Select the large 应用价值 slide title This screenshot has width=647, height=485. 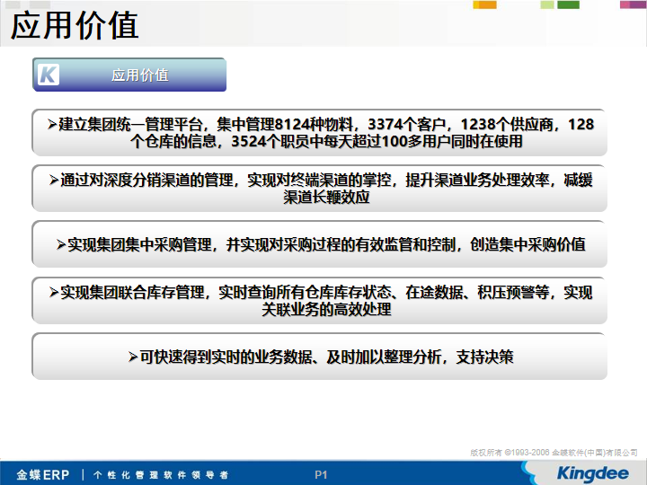(x=75, y=25)
